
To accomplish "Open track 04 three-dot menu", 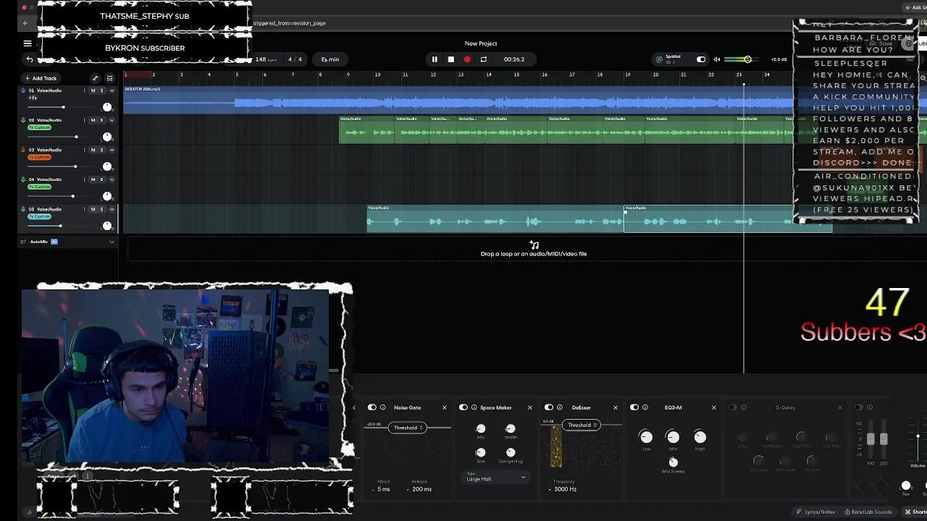I will pos(84,179).
